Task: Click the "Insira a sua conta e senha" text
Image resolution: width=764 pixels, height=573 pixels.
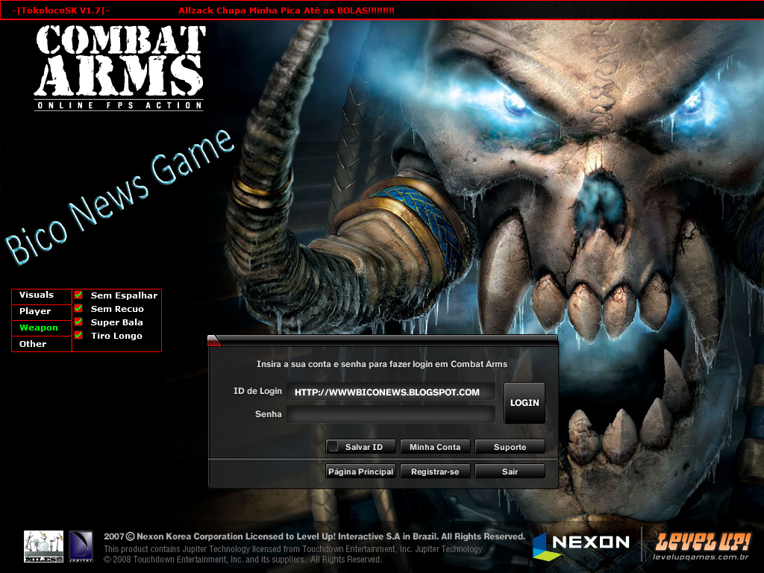Action: (x=382, y=364)
